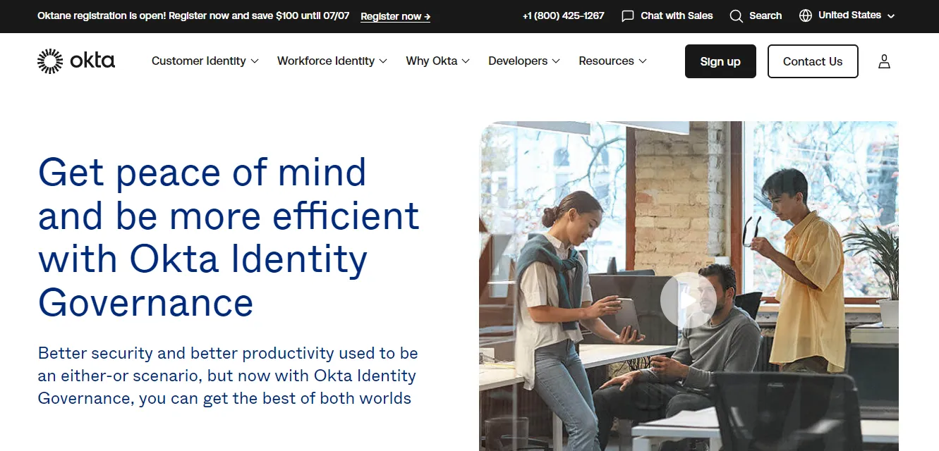Expand the Why Okta chevron

pyautogui.click(x=466, y=61)
